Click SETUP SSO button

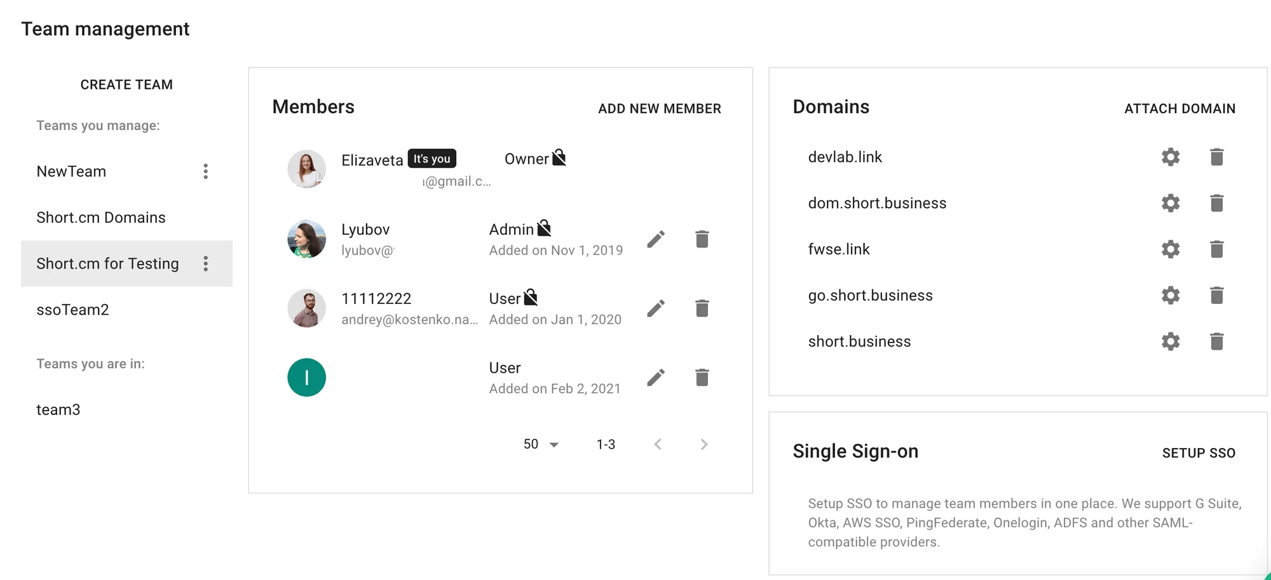1199,453
